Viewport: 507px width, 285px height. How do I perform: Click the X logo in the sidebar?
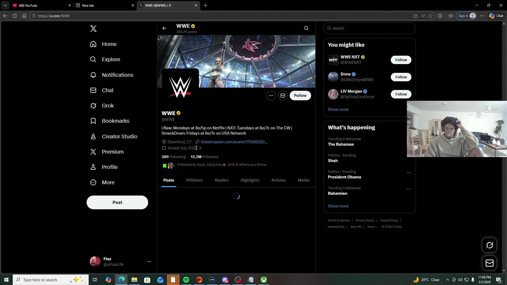click(93, 28)
